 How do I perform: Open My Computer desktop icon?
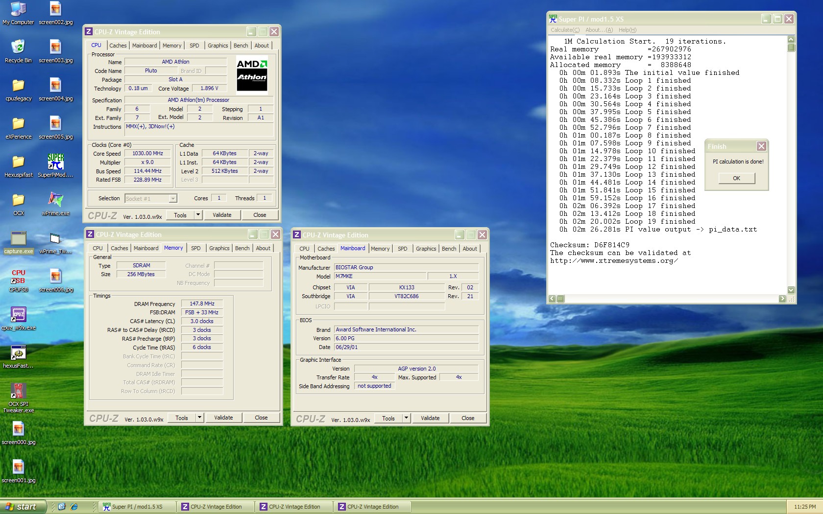18,13
